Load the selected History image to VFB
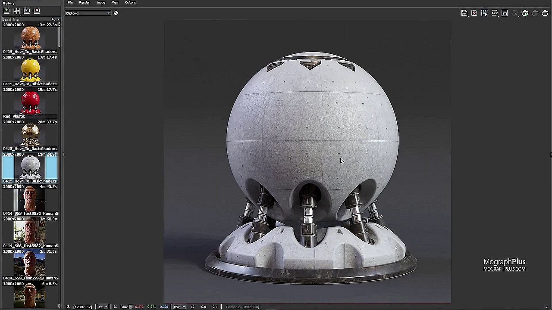Screen dimensions: 552x310 [27, 11]
